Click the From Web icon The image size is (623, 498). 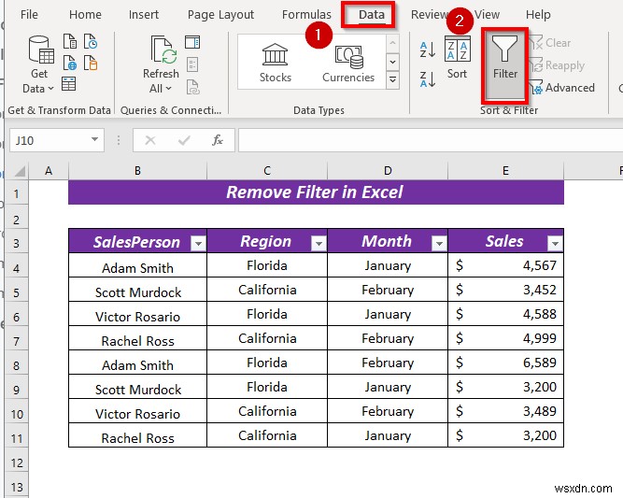point(70,63)
